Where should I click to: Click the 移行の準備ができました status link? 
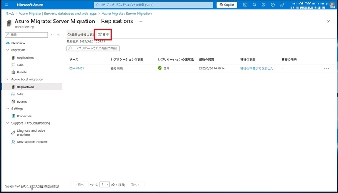coord(257,68)
